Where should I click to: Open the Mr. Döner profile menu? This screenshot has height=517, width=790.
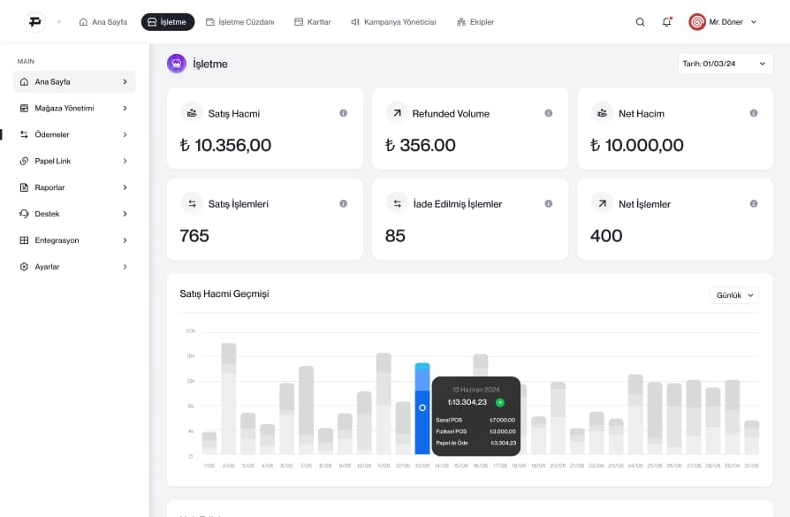tap(723, 22)
